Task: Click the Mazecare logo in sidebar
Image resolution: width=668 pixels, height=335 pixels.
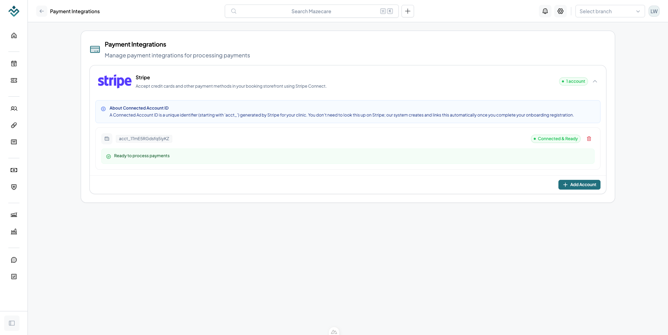Action: [x=14, y=11]
